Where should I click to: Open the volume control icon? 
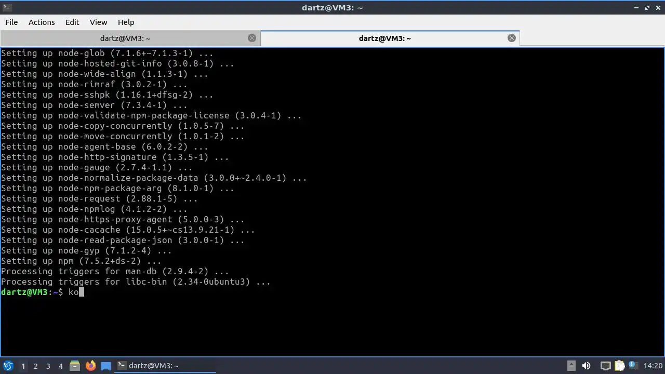pos(586,366)
